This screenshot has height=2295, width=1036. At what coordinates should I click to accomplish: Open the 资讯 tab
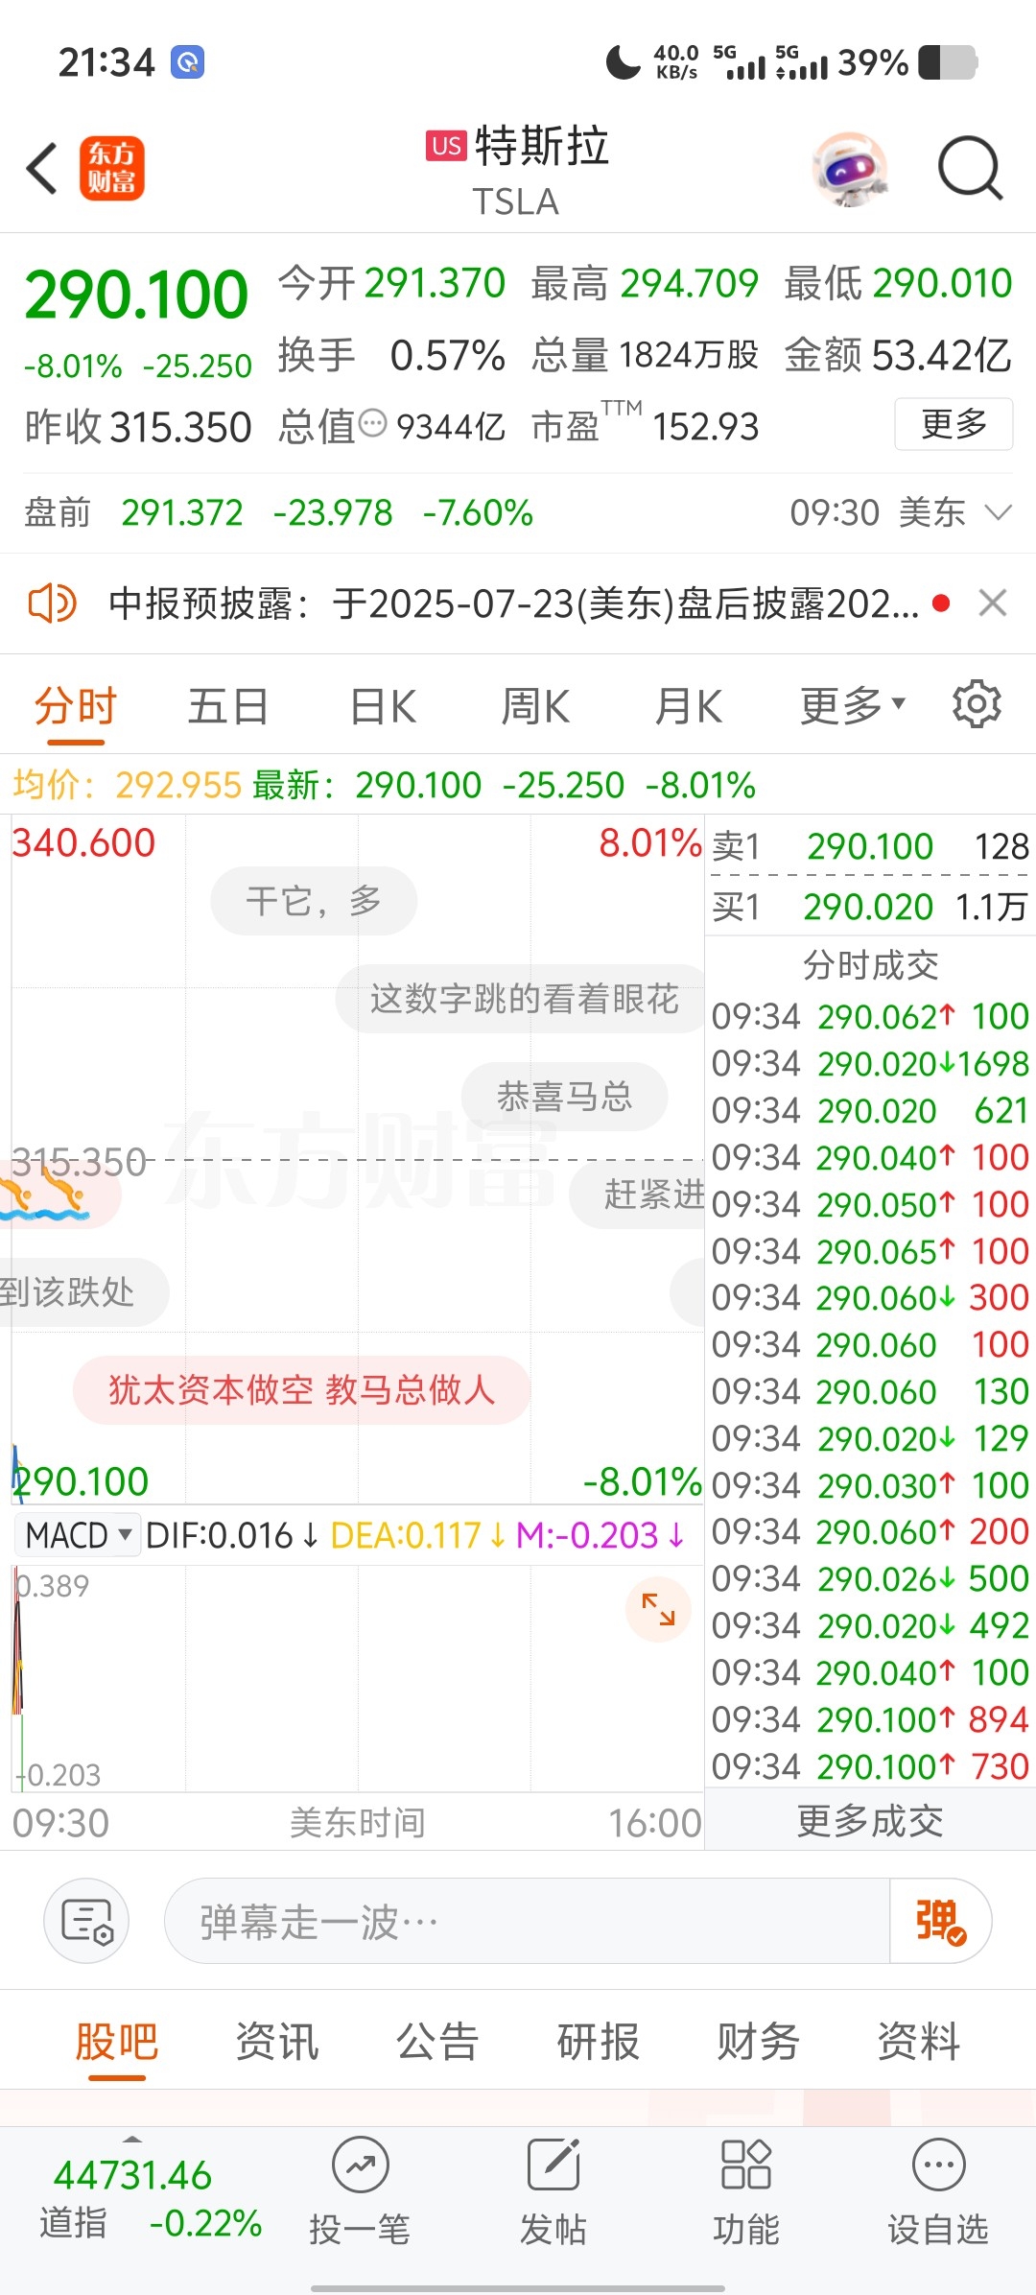pyautogui.click(x=277, y=2042)
